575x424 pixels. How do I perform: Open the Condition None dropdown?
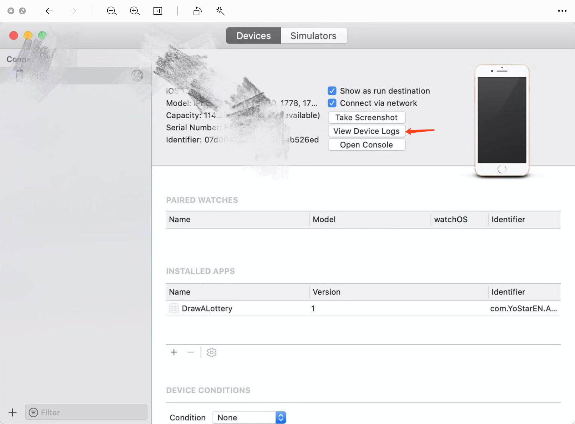[x=249, y=417]
